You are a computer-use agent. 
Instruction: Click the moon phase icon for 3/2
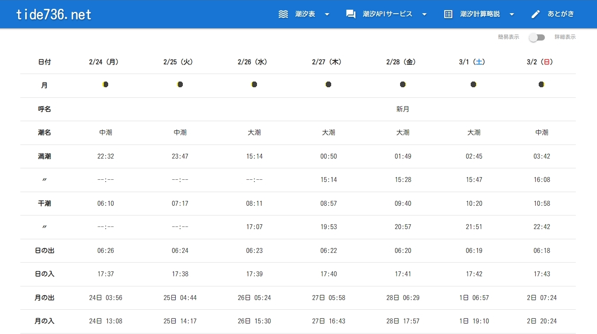coord(541,84)
